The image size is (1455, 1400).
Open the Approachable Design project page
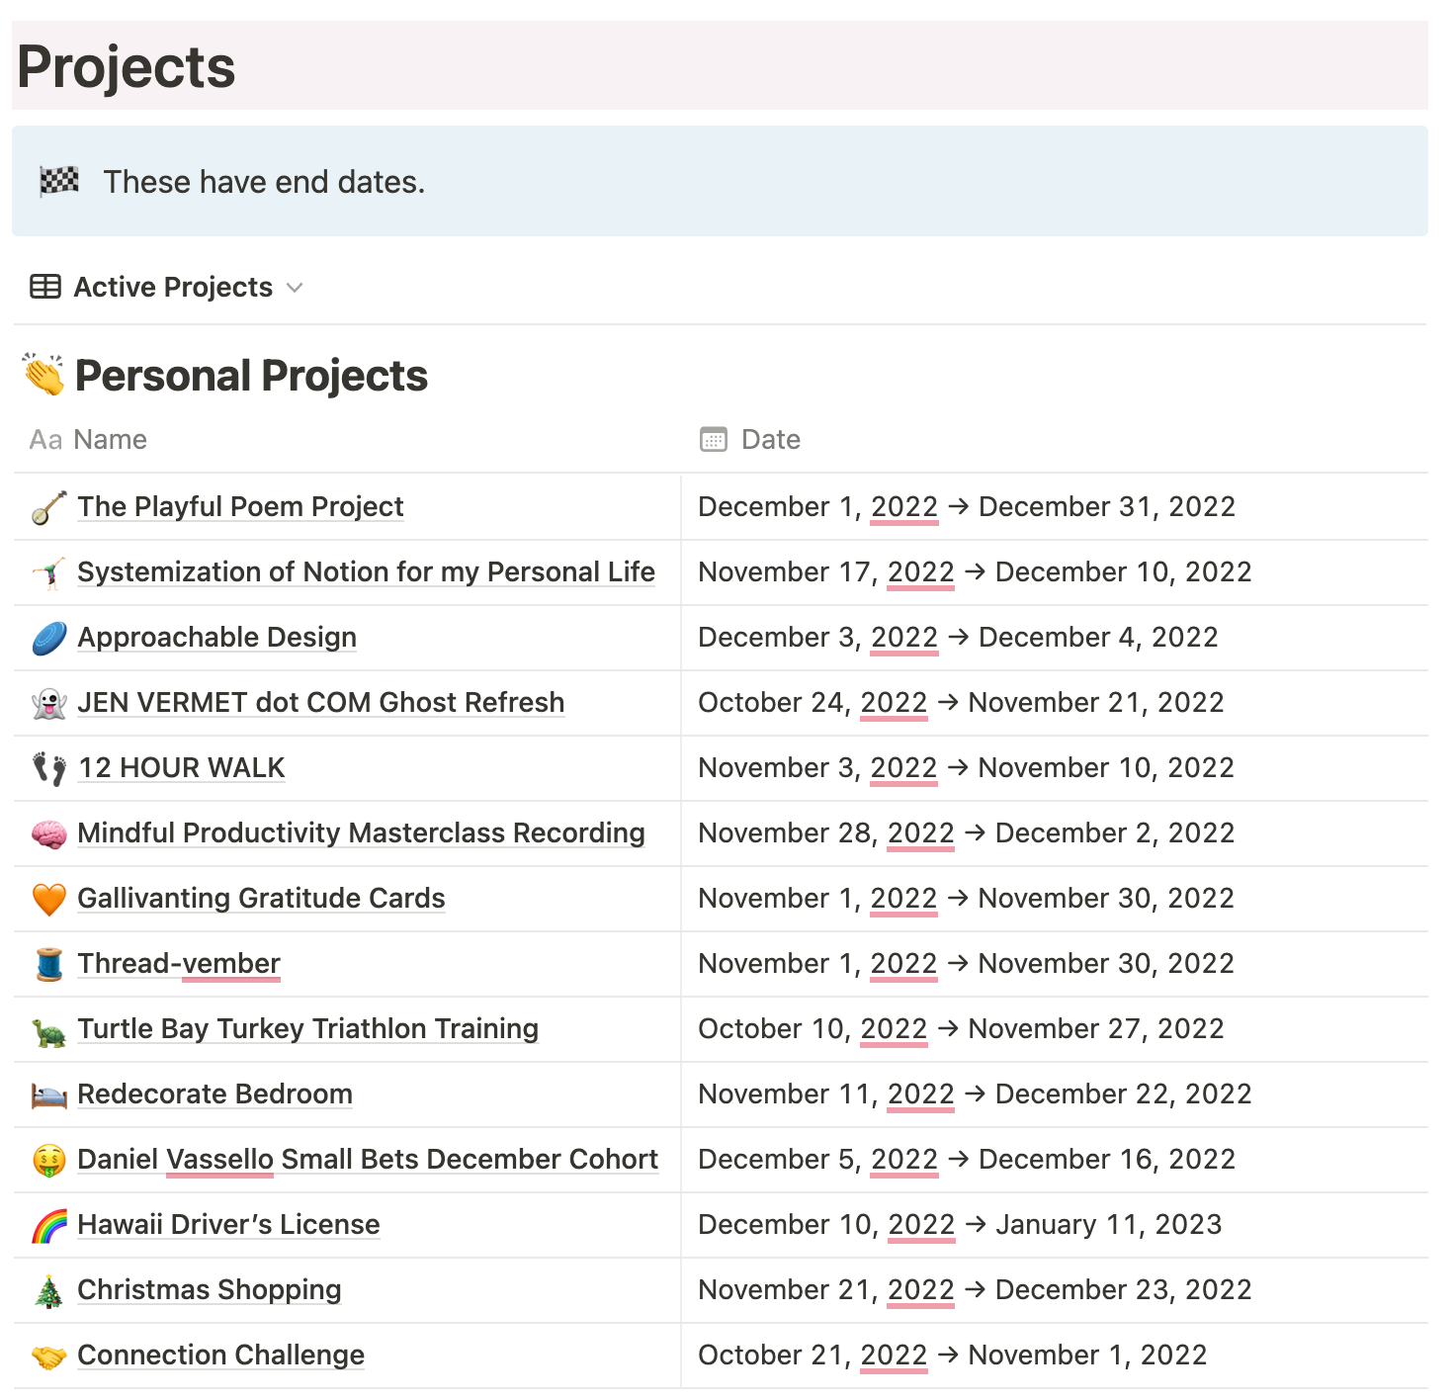pyautogui.click(x=217, y=638)
